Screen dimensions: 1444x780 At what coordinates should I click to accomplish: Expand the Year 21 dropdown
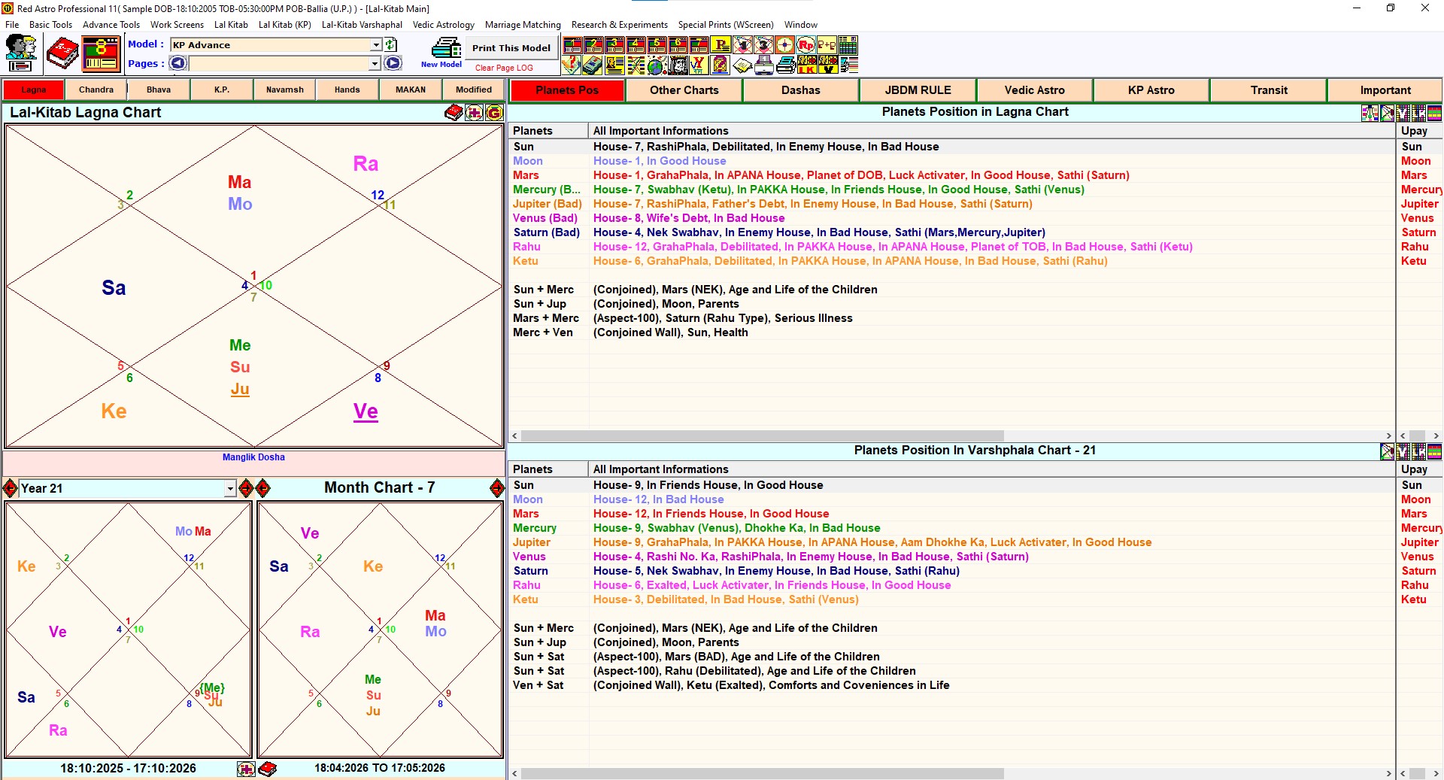[230, 489]
